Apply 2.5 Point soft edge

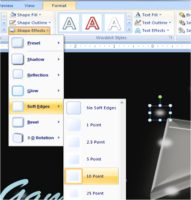[x=91, y=142]
